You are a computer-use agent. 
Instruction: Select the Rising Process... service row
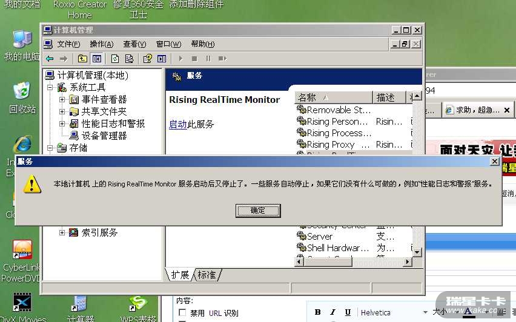click(339, 133)
